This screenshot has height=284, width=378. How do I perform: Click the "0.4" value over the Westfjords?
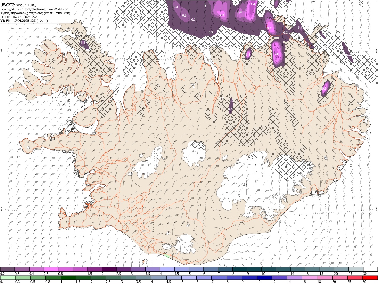[x=83, y=43]
